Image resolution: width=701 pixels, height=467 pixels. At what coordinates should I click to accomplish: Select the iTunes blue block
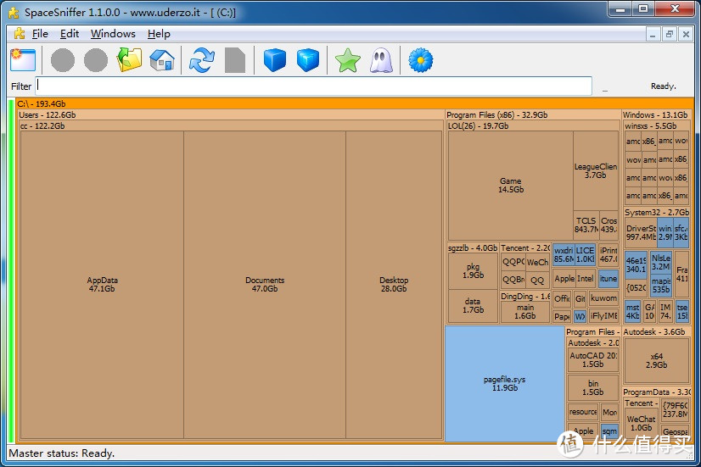pyautogui.click(x=608, y=279)
